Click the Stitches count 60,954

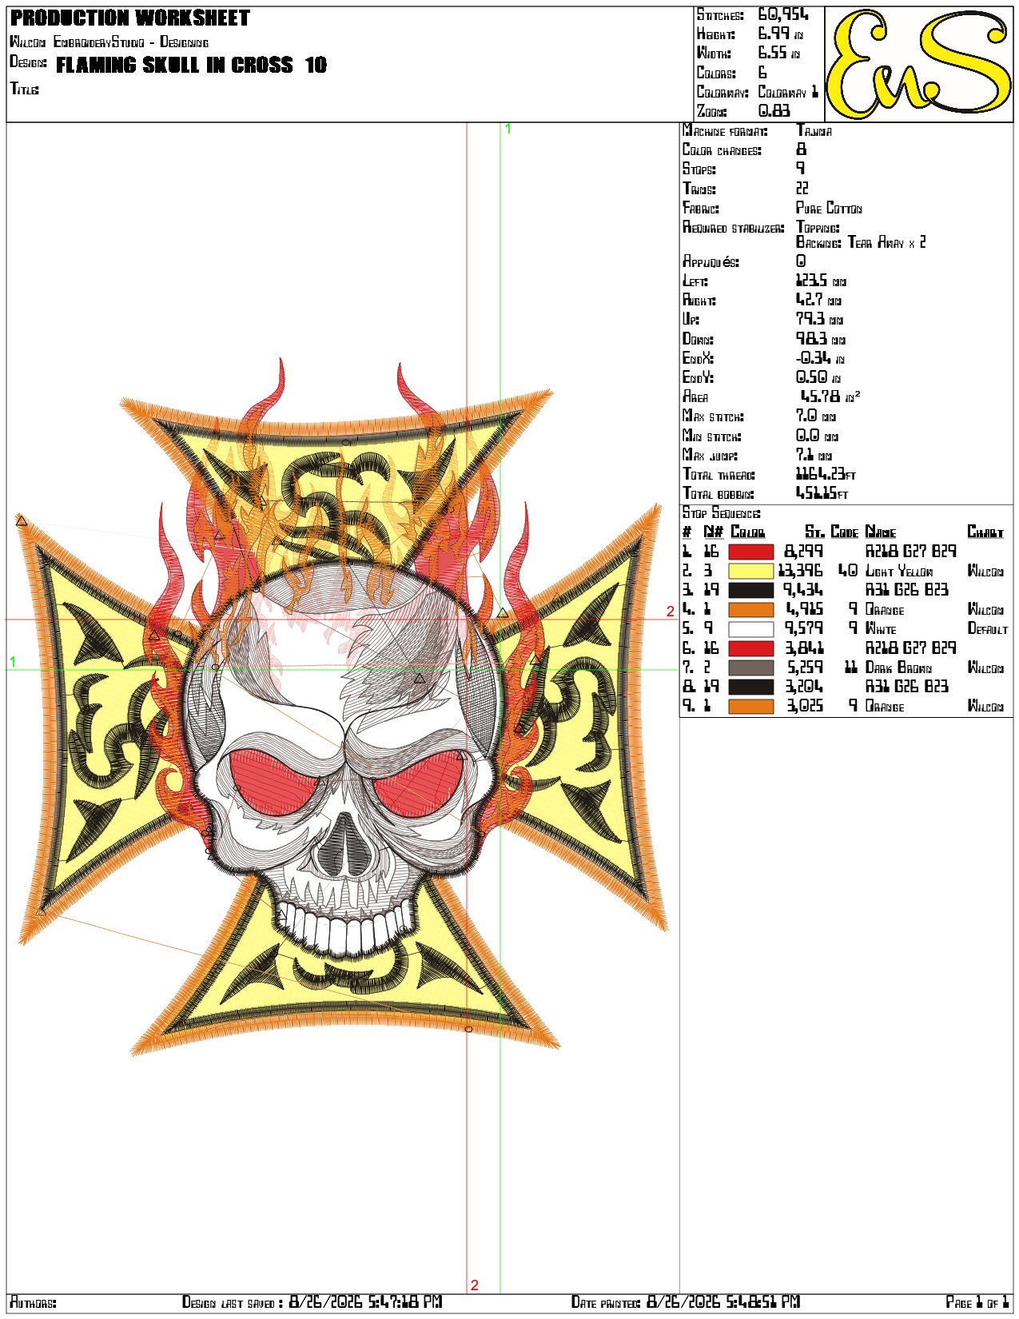pos(783,14)
